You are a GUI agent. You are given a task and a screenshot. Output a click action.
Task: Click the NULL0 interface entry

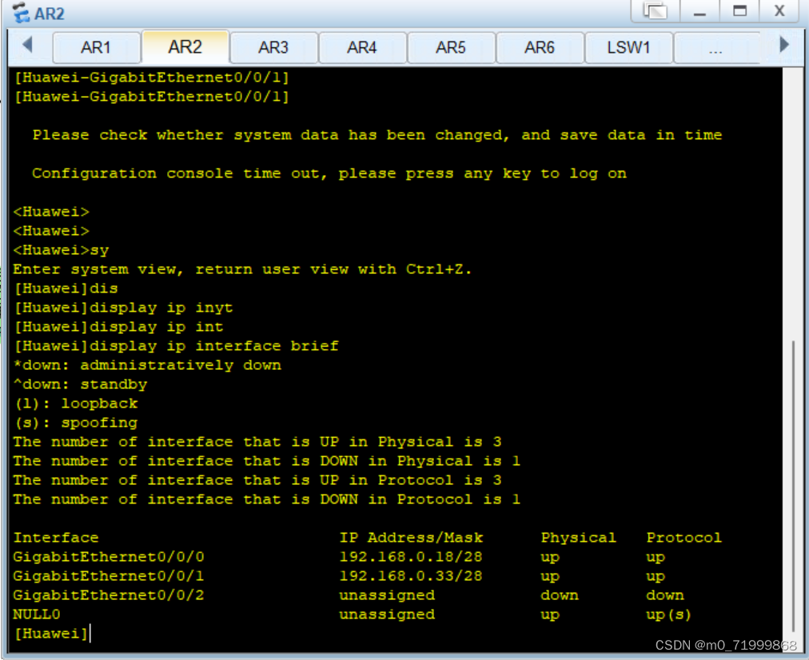37,614
